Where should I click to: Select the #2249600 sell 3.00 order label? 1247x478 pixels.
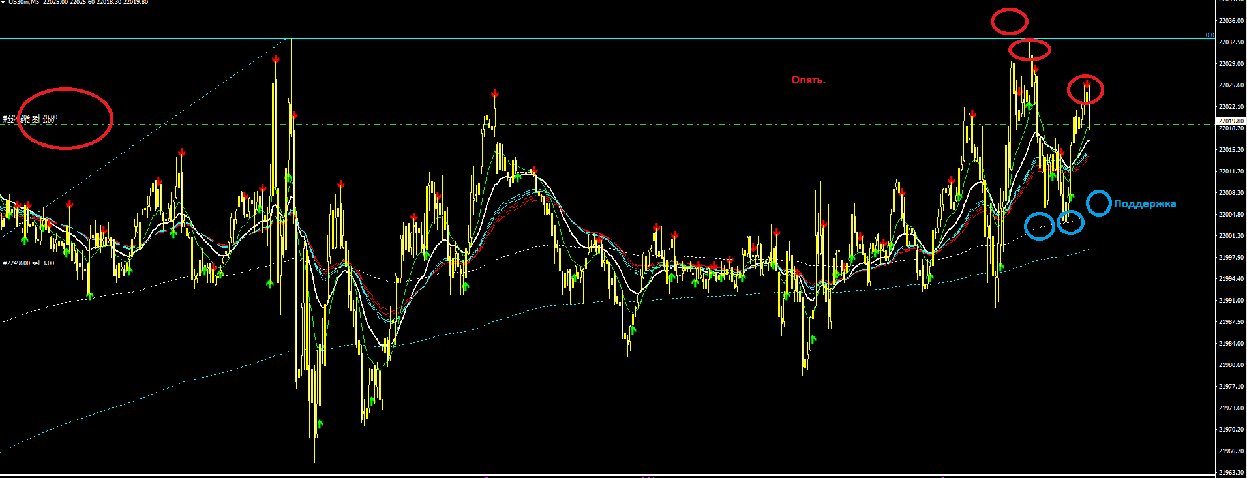[29, 263]
